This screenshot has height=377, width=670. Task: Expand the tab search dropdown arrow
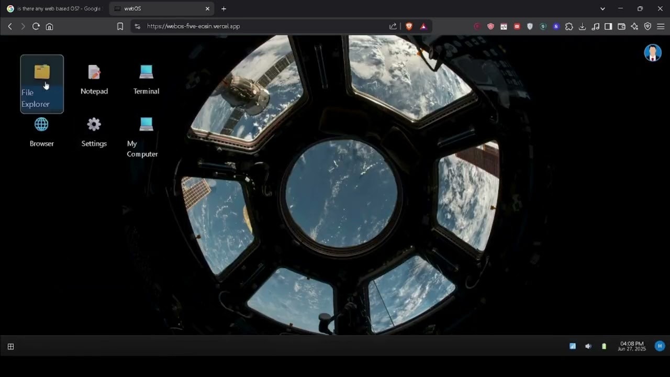[x=602, y=9]
